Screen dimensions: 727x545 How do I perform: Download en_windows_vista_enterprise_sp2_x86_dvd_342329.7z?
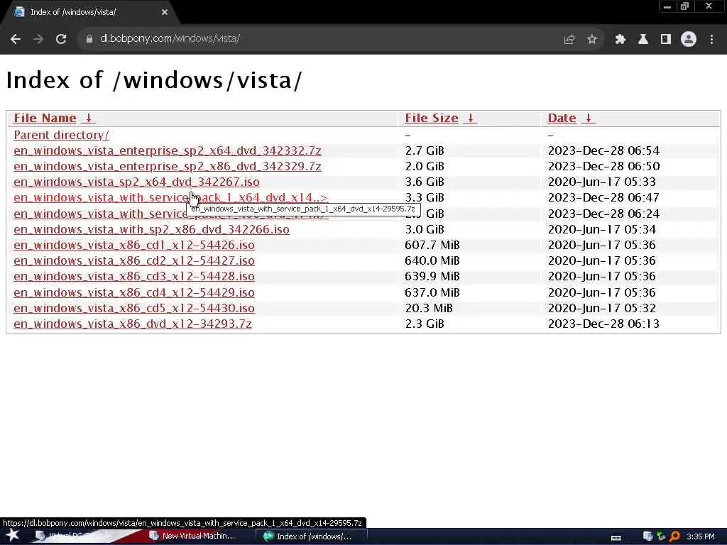[168, 166]
